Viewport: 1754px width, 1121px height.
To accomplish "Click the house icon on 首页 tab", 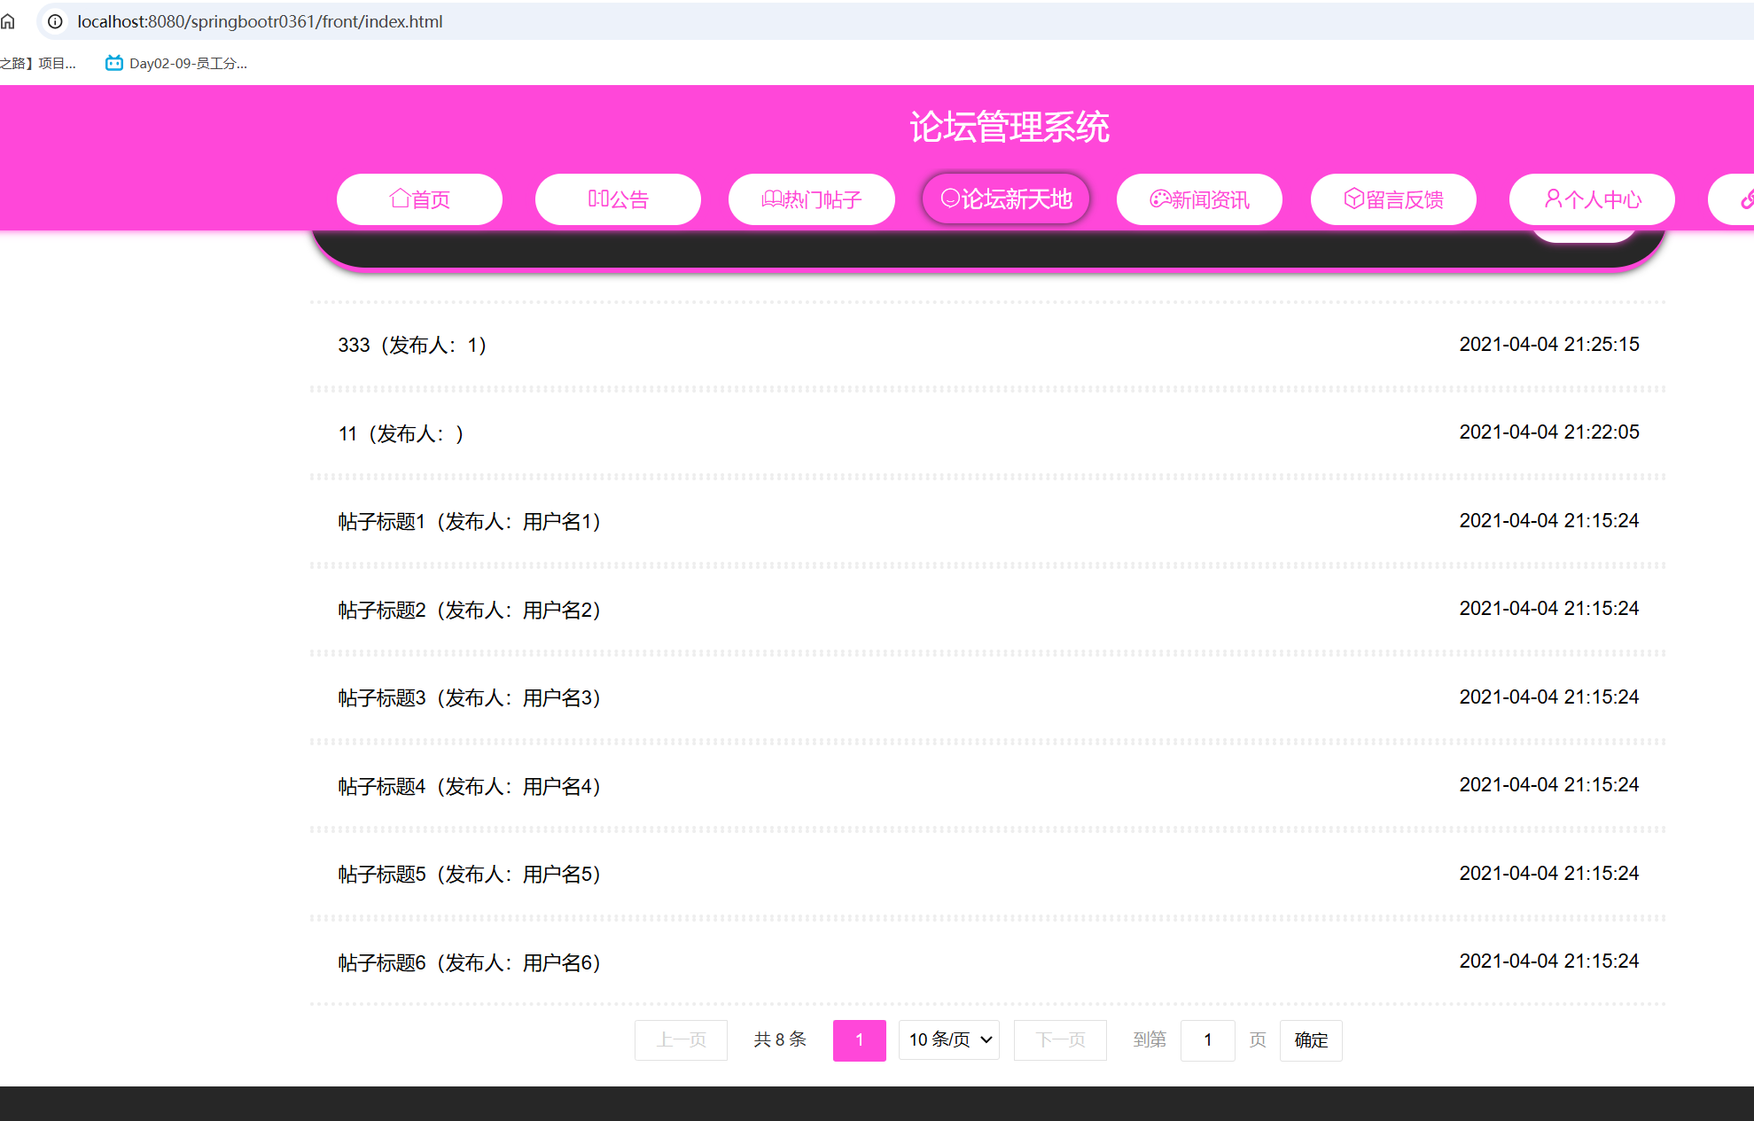I will pyautogui.click(x=400, y=199).
